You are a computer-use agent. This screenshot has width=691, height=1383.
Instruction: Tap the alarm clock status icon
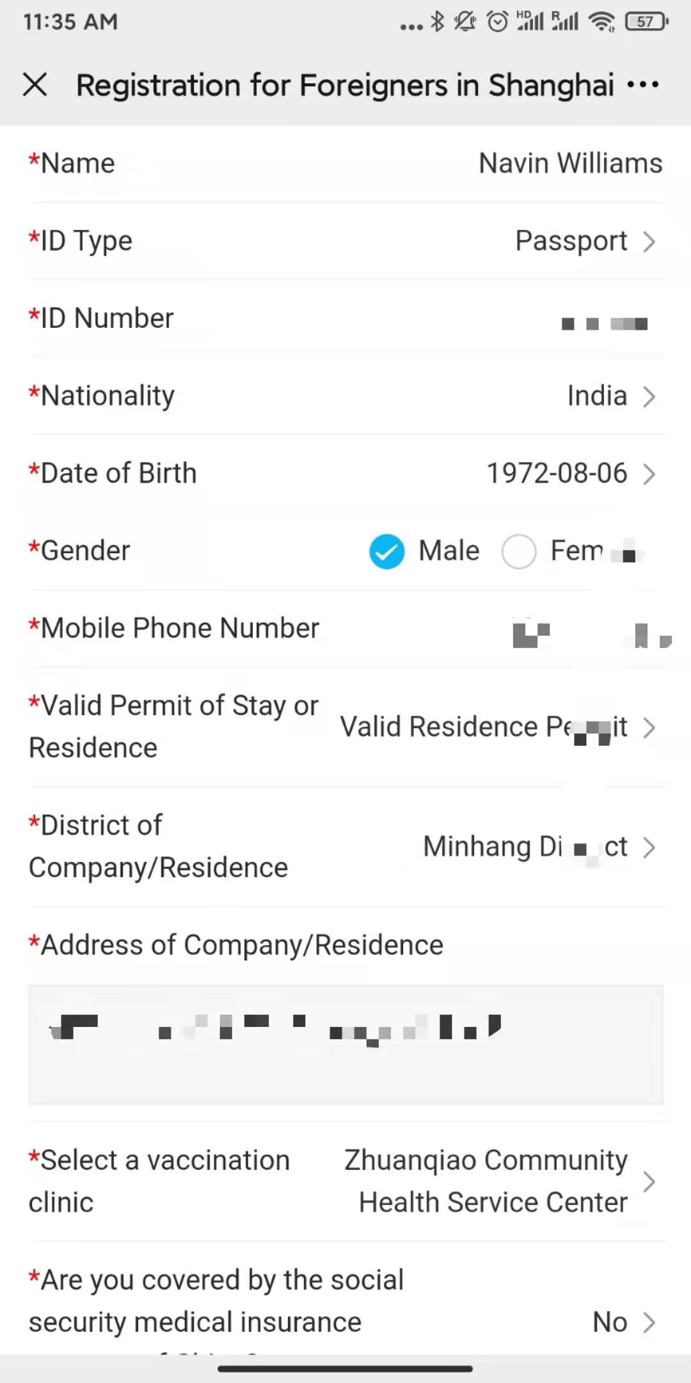click(497, 22)
